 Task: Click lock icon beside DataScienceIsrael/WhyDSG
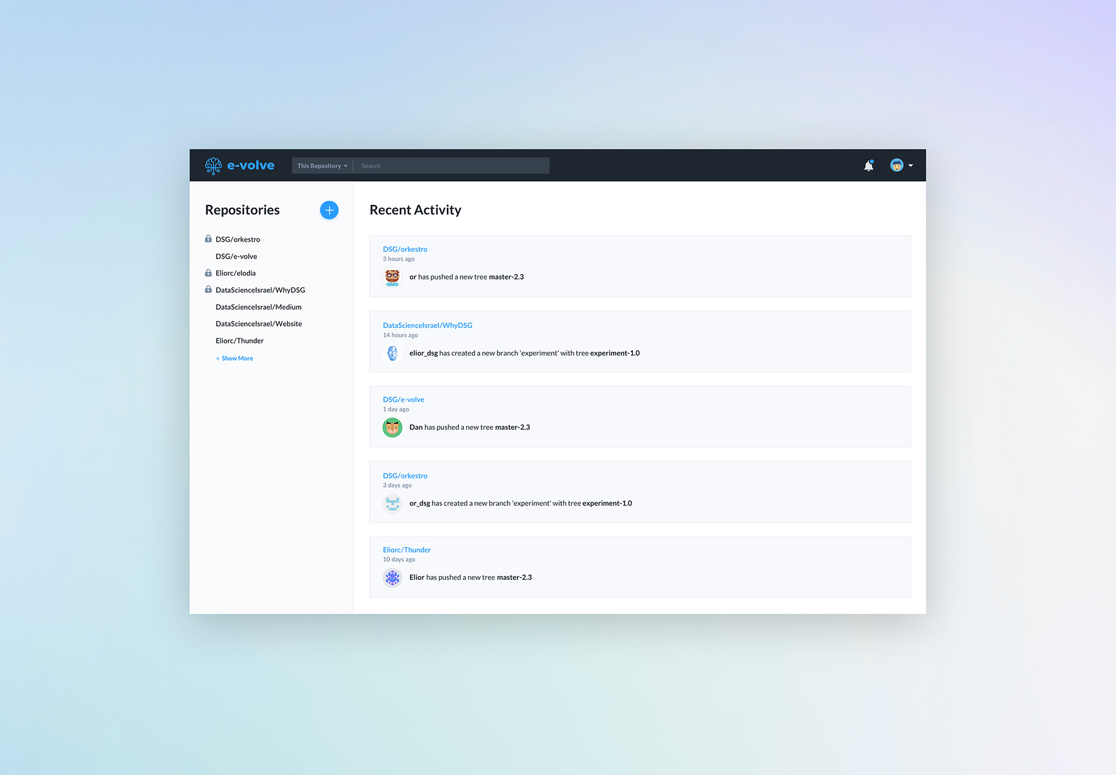(x=208, y=289)
